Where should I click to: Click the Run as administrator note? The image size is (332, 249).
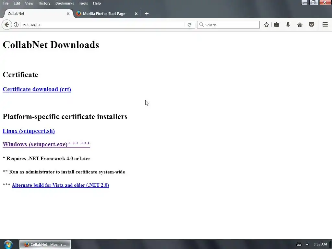coord(64,172)
